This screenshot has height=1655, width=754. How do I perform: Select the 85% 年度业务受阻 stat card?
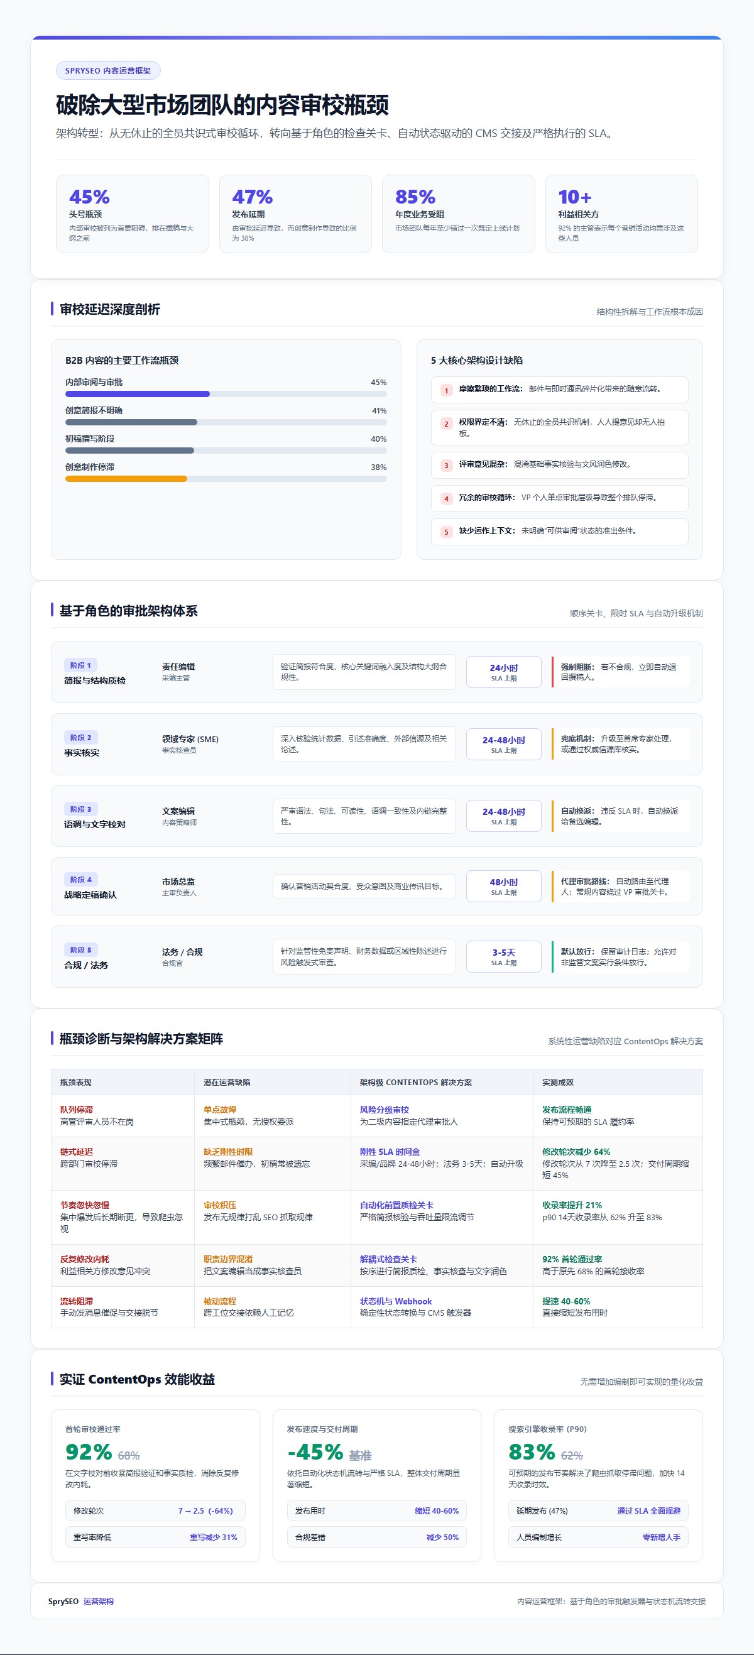coord(459,214)
